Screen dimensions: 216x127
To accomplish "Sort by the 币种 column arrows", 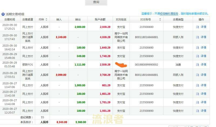I will click(46, 19).
